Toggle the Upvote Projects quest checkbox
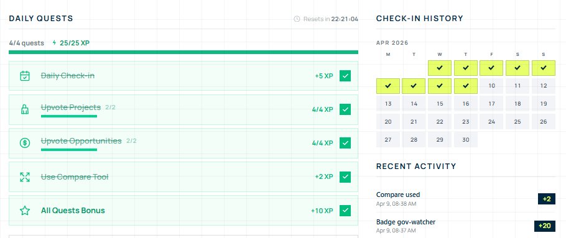 (345, 109)
